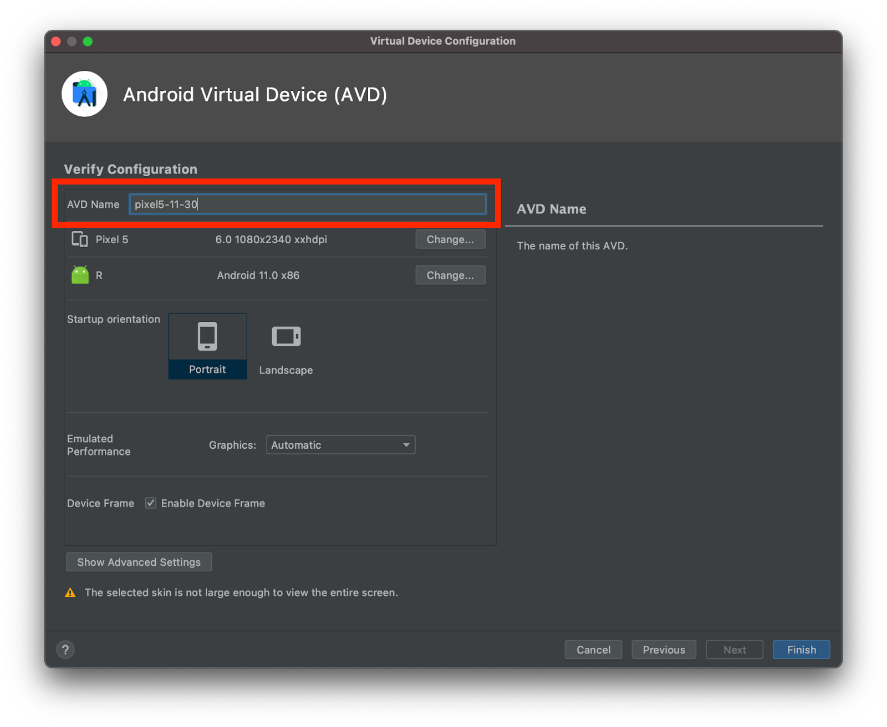887x727 pixels.
Task: Click Change button for Android 11.0 image
Action: click(x=451, y=275)
